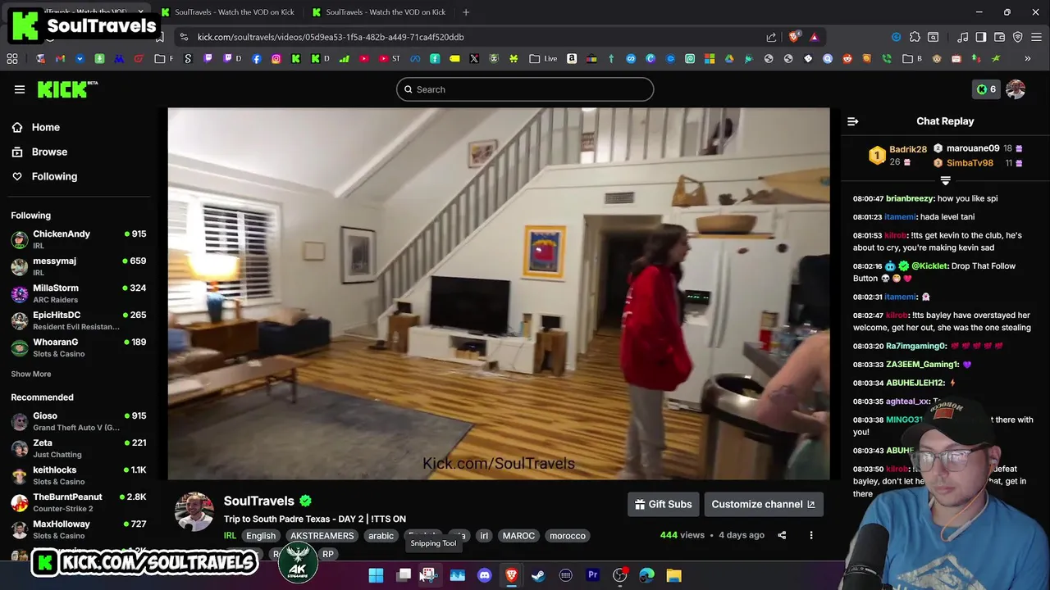1050x590 pixels.
Task: Click Ra7imgaming0 username in chat
Action: pyautogui.click(x=916, y=346)
